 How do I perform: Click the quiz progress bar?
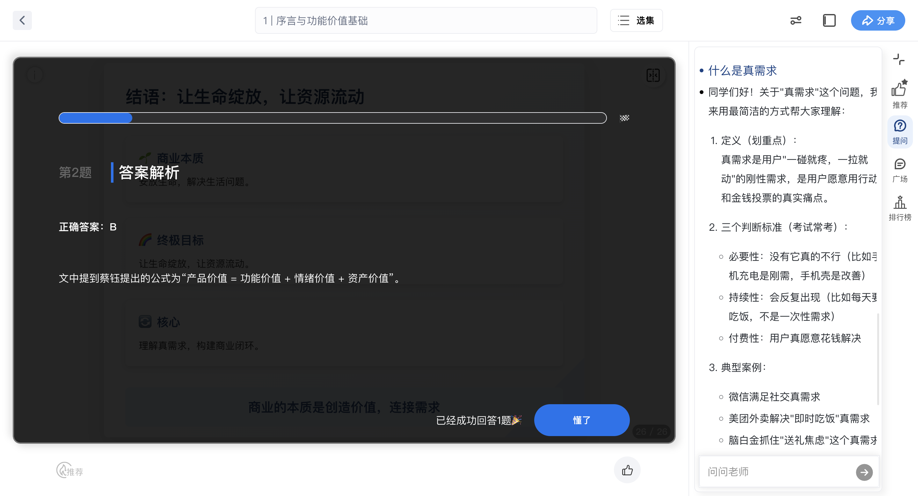tap(332, 118)
